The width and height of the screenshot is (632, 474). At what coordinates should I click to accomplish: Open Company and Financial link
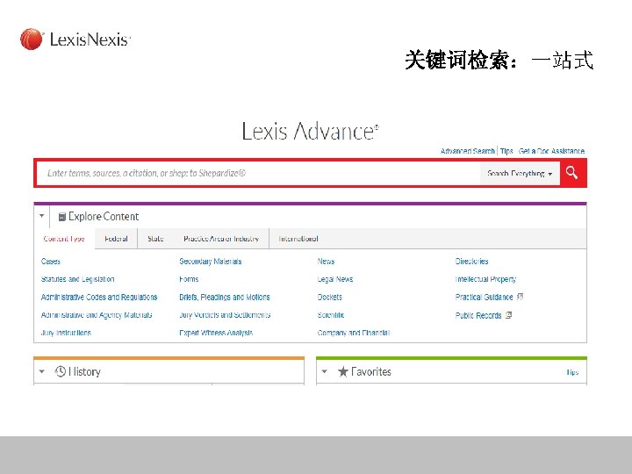point(354,333)
